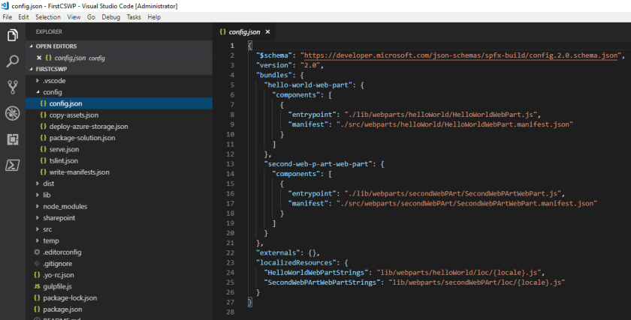This screenshot has height=320, width=631.
Task: Click the PowerShell terminal icon in activity bar
Action: coord(12,166)
